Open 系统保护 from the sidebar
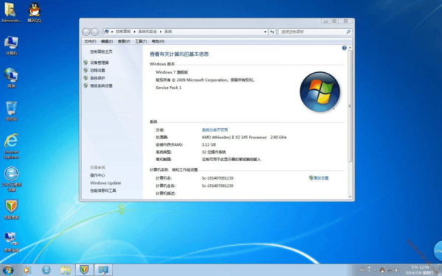This screenshot has height=276, width=442. [x=97, y=78]
